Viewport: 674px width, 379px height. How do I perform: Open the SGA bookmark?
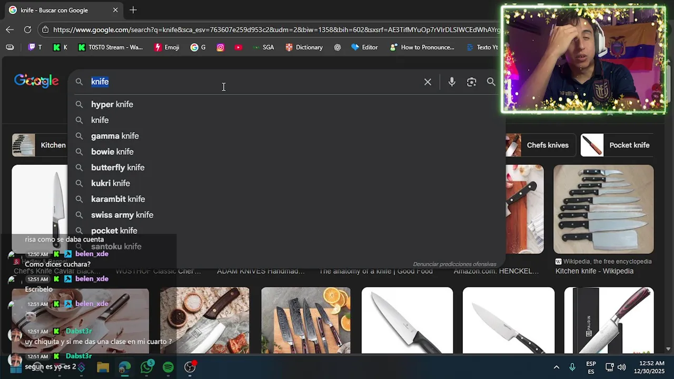(263, 47)
